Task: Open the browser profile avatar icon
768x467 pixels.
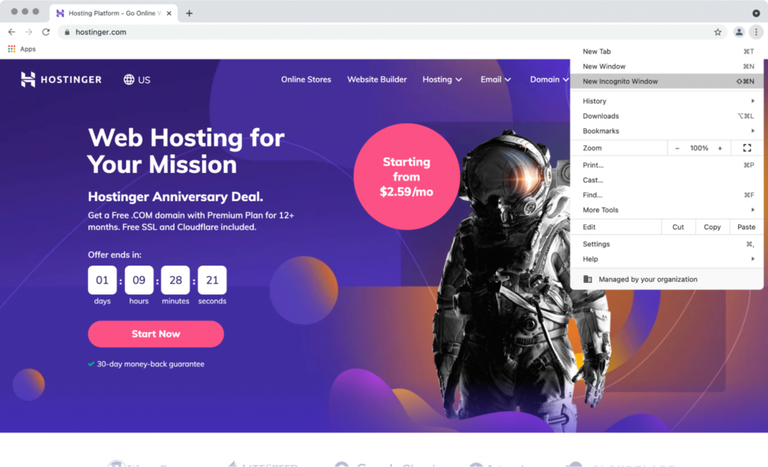Action: tap(738, 31)
